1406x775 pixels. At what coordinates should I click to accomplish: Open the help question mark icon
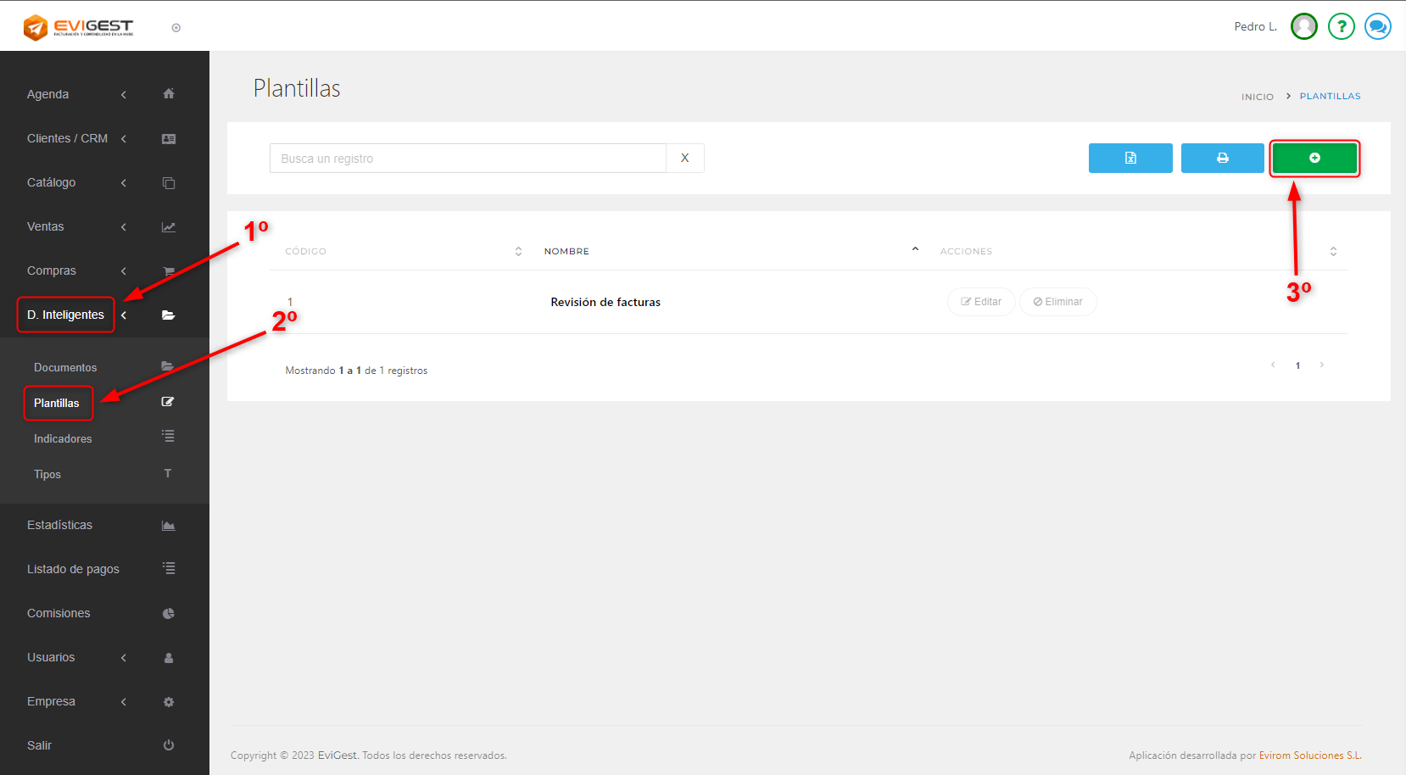(x=1341, y=27)
